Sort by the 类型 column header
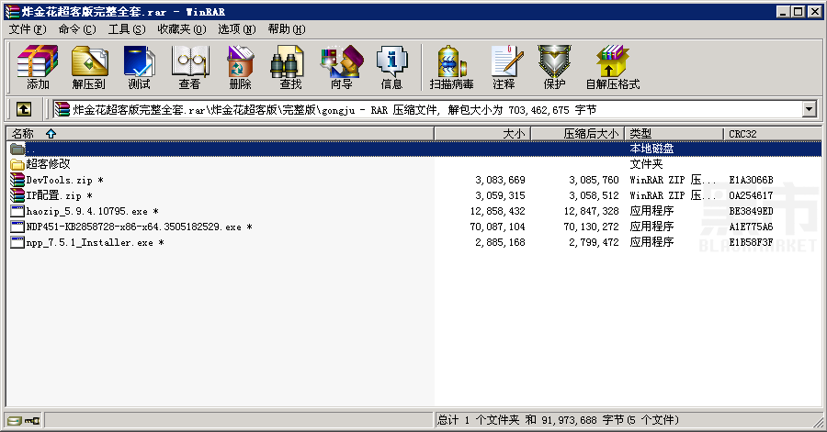Viewport: 827px width, 432px height. (674, 134)
